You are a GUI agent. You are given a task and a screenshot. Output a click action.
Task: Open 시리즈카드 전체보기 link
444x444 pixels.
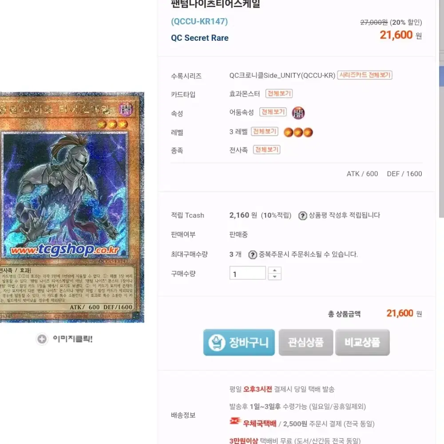(x=365, y=75)
